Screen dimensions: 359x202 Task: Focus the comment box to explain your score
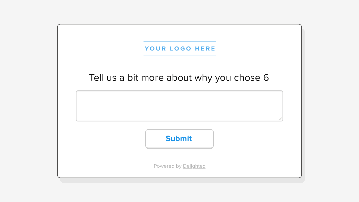pyautogui.click(x=179, y=106)
